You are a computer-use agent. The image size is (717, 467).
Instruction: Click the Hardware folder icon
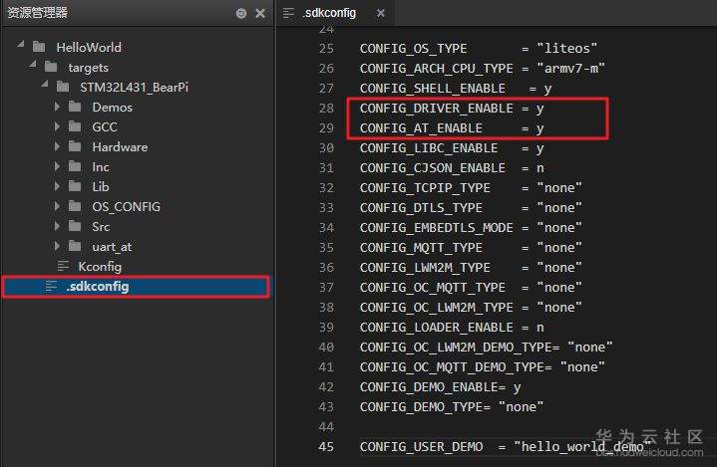point(75,146)
